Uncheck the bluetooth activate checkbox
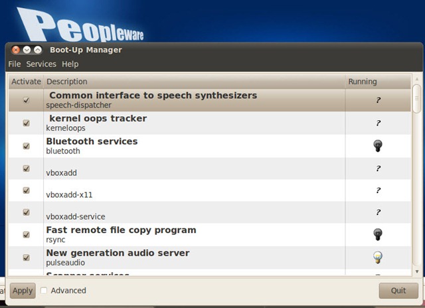 27,146
